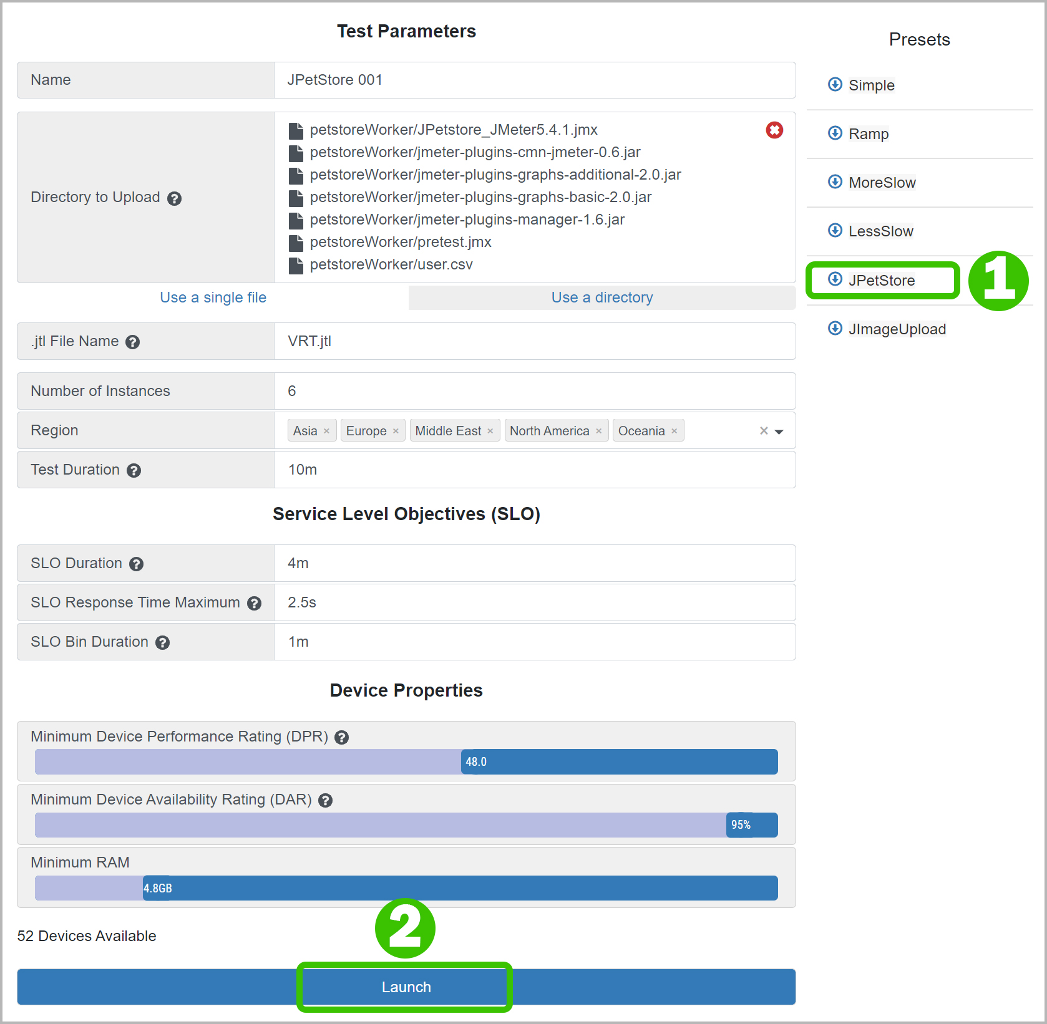
Task: Load the JPetStore preset
Action: (x=882, y=281)
